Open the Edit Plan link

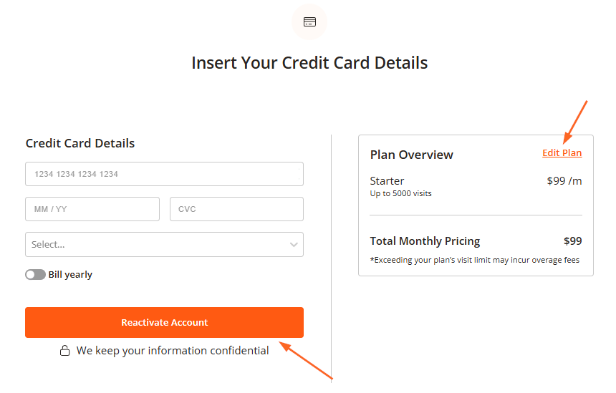coord(562,152)
